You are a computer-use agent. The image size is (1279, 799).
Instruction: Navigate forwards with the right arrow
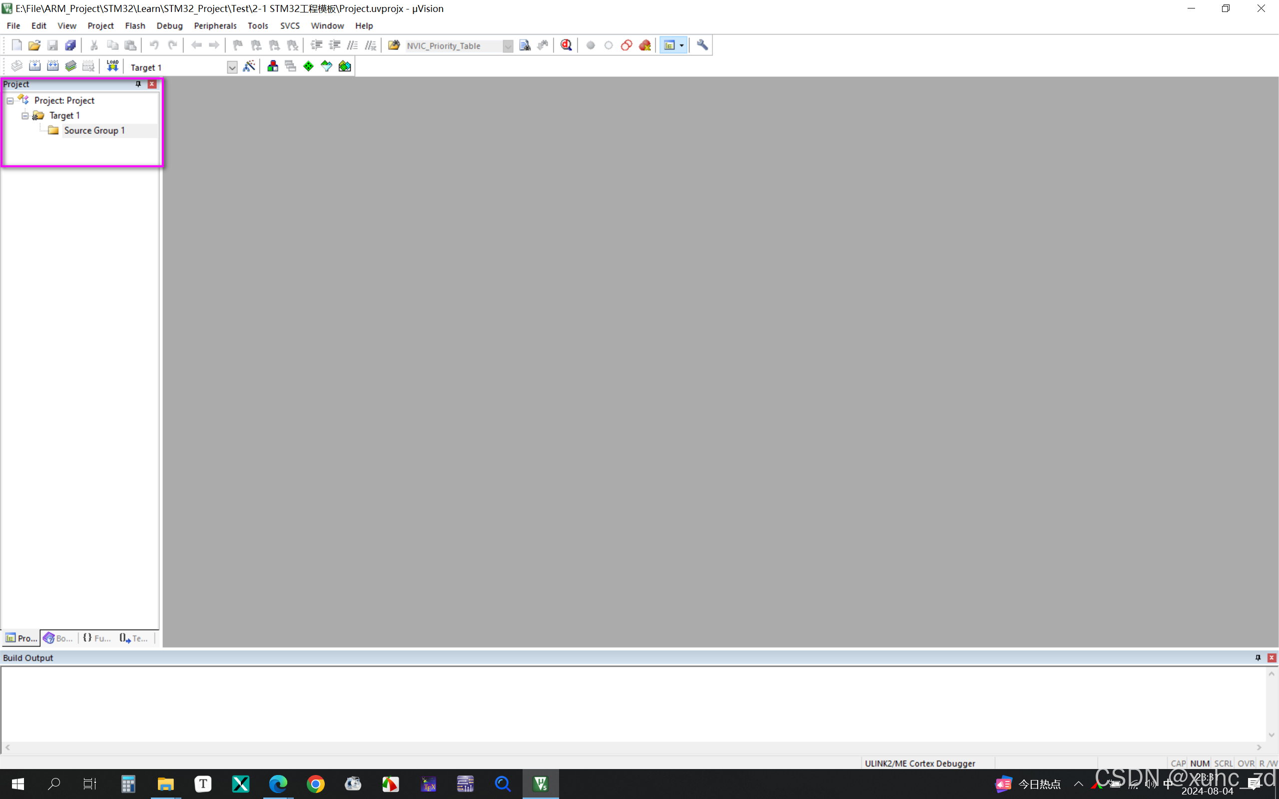(x=214, y=45)
